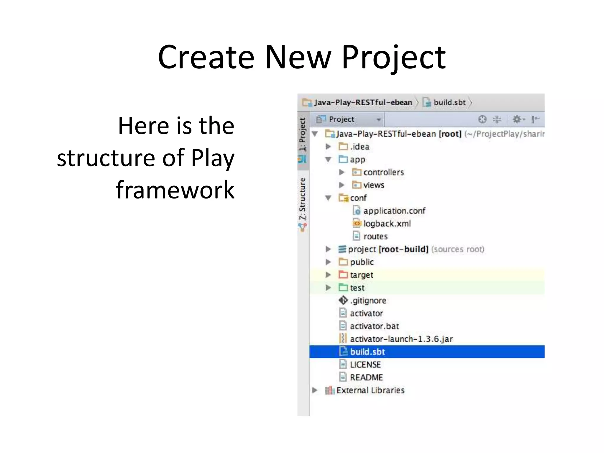This screenshot has width=604, height=453.
Task: Click the collapse all icon in Project toolbar
Action: click(497, 119)
